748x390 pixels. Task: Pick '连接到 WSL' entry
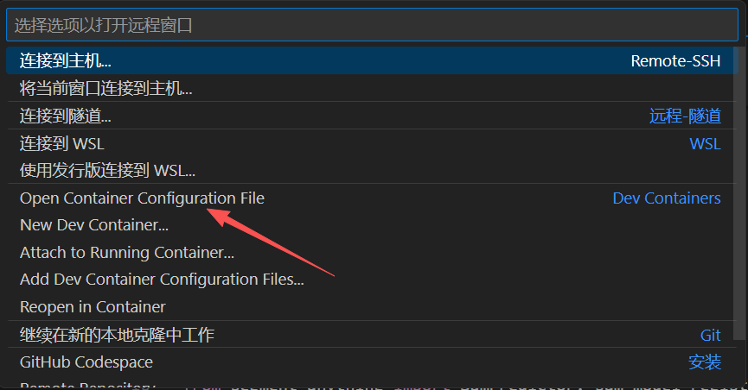372,143
